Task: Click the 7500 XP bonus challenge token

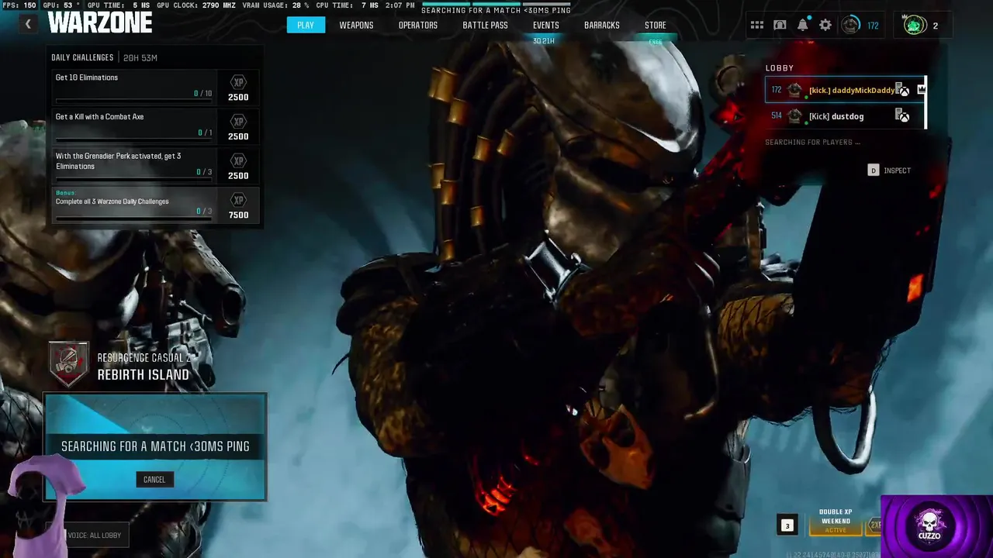Action: pos(238,200)
